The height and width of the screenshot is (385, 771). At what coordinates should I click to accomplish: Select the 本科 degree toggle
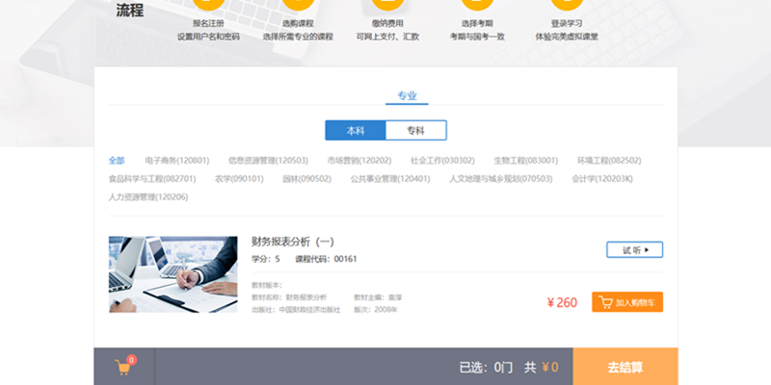click(x=356, y=131)
